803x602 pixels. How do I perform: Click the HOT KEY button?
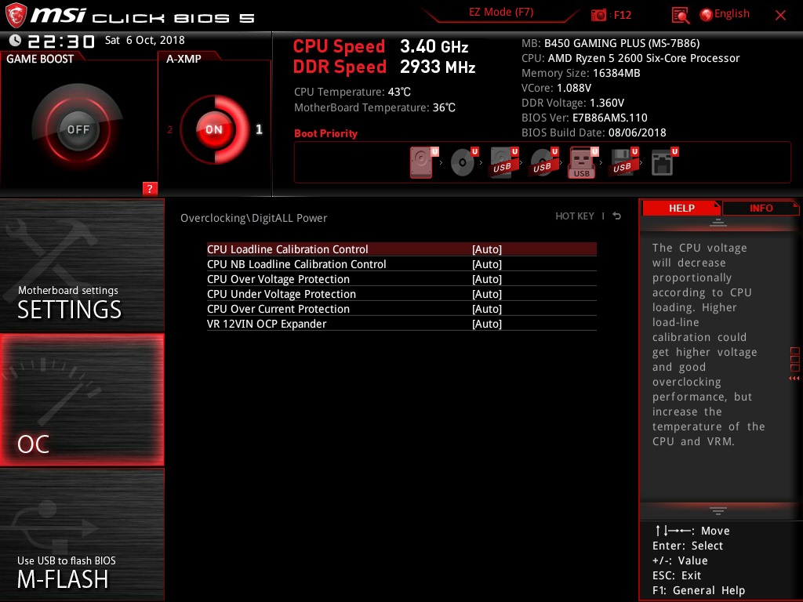pyautogui.click(x=575, y=216)
